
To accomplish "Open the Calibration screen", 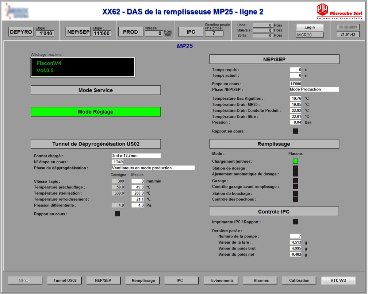I will 299,280.
